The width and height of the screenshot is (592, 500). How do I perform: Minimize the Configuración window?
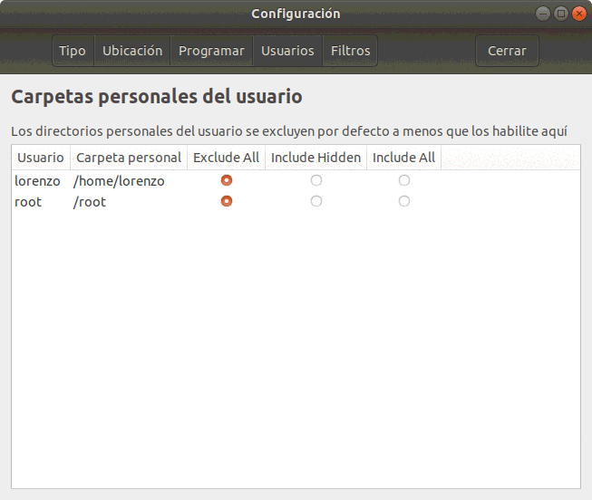click(x=544, y=14)
